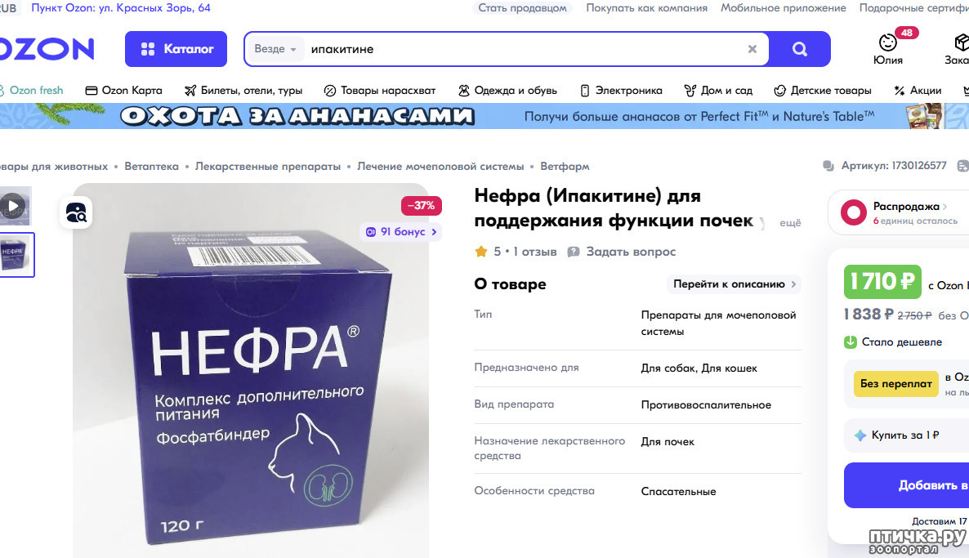Open the Ozon Карта menu item

[x=123, y=90]
